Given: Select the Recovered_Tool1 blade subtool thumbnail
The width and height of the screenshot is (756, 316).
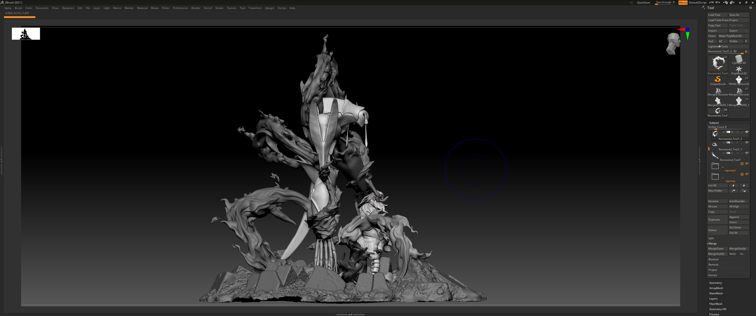Looking at the screenshot, I should (715, 155).
